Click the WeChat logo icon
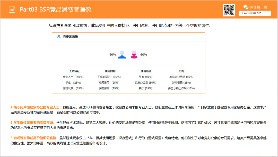Screen dimensions: 278x157 [246, 7]
